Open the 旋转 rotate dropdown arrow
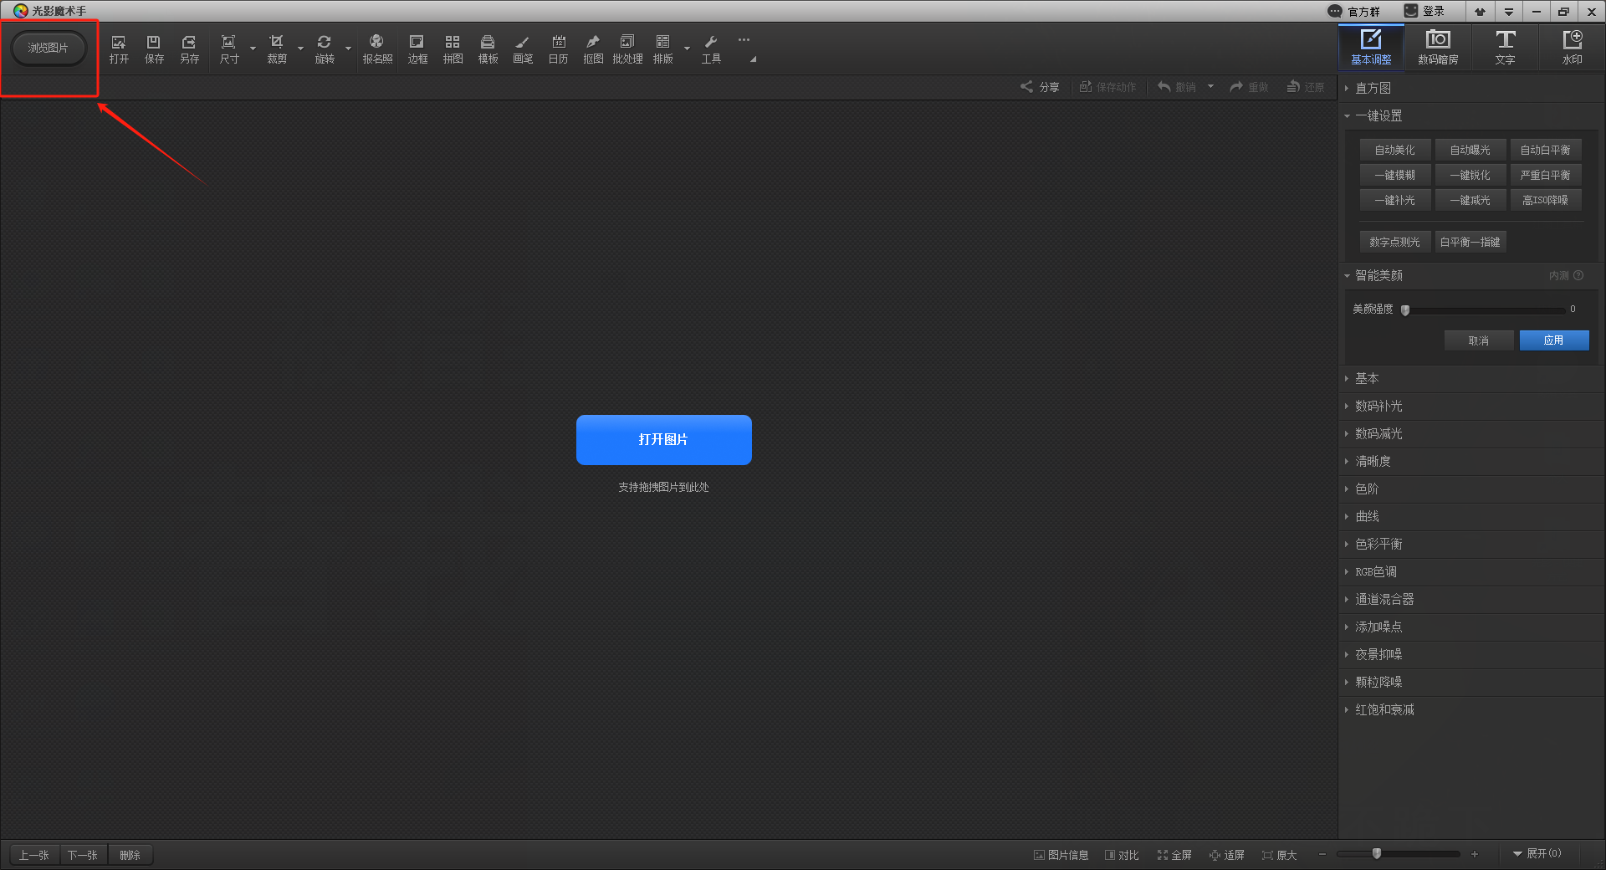The width and height of the screenshot is (1606, 870). 348,49
